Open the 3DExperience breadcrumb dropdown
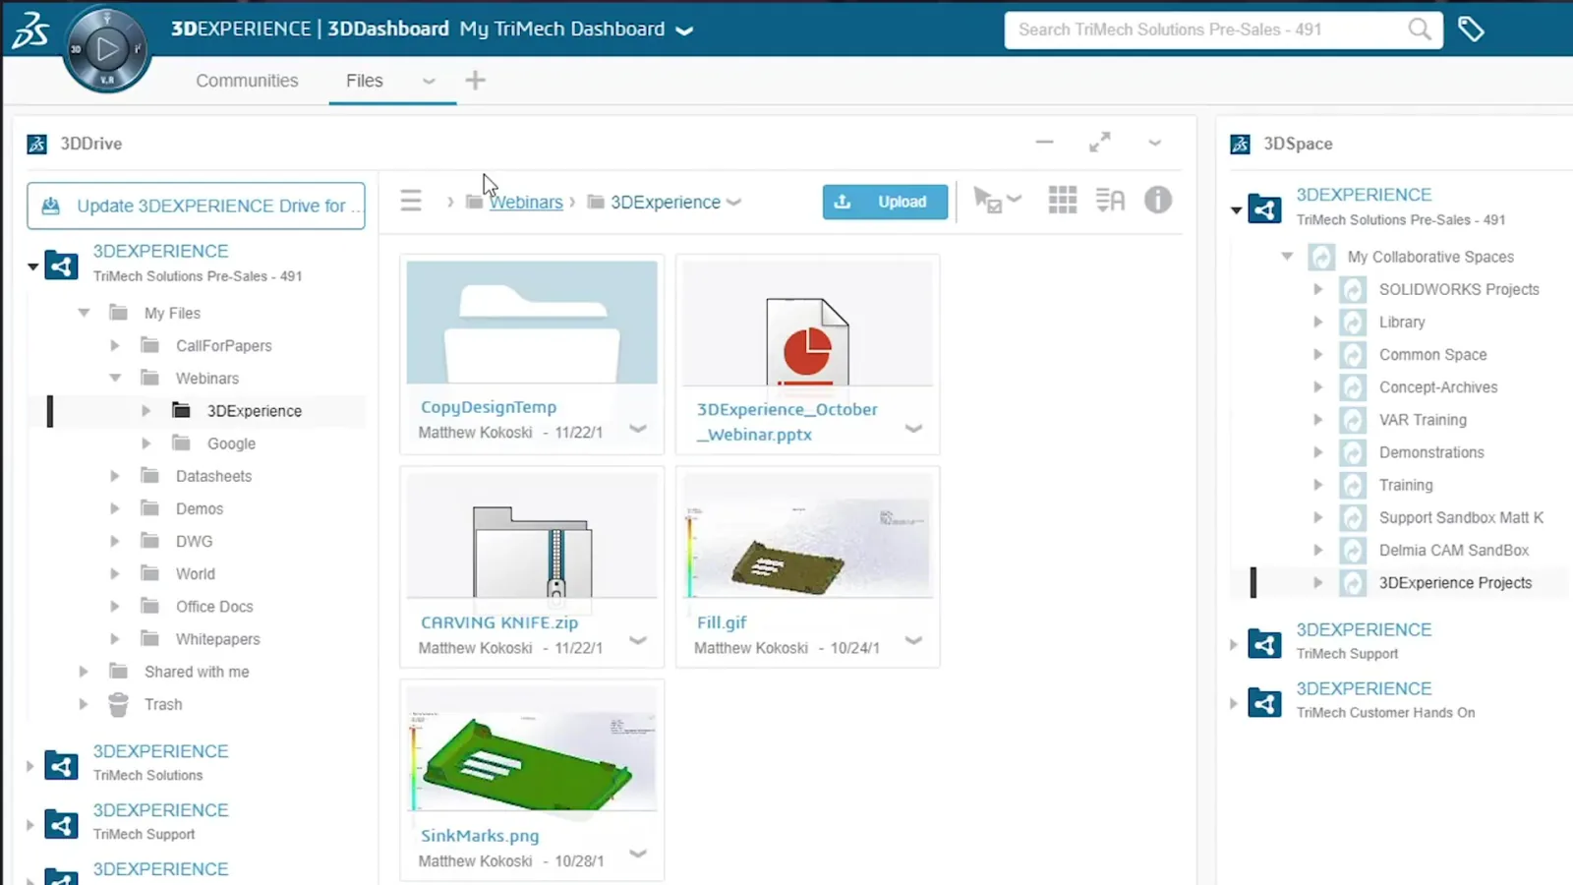1573x885 pixels. pos(733,203)
